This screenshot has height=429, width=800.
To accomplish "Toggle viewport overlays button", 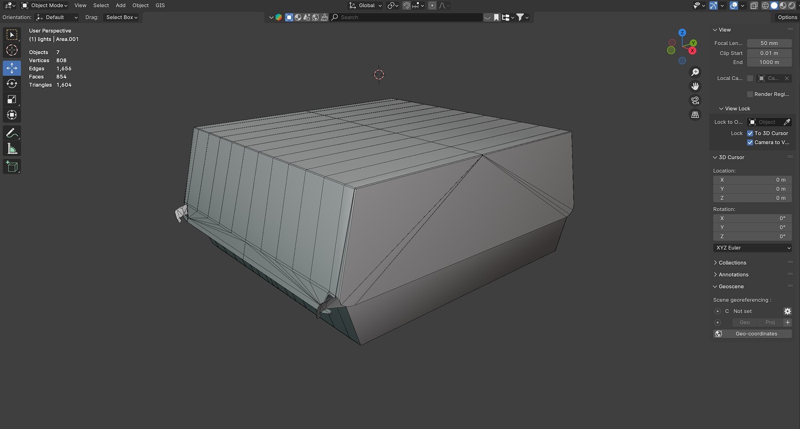I will click(734, 5).
